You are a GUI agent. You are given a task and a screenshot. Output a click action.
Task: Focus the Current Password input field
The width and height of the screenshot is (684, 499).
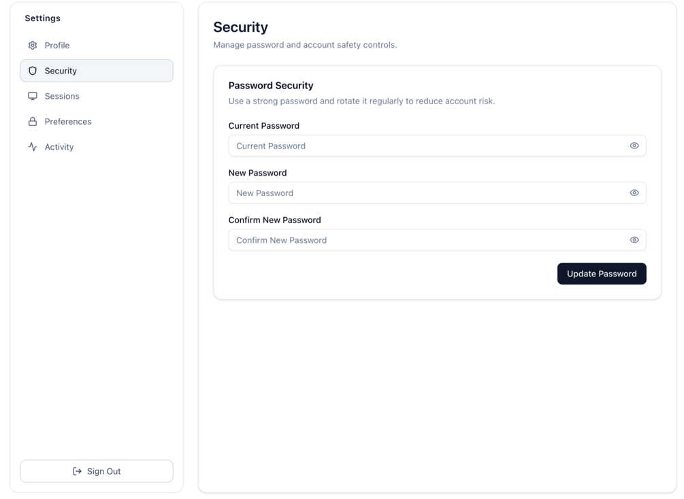pyautogui.click(x=437, y=146)
